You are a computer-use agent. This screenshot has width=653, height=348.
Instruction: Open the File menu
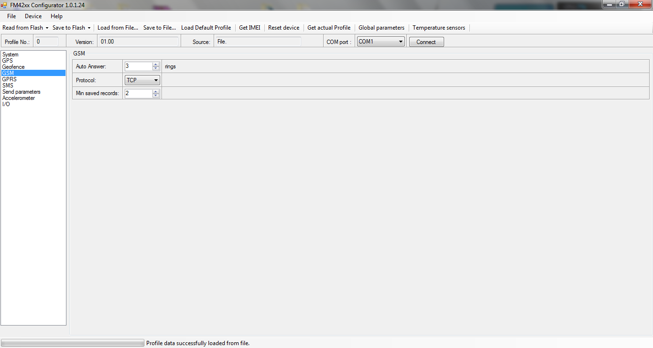[11, 16]
